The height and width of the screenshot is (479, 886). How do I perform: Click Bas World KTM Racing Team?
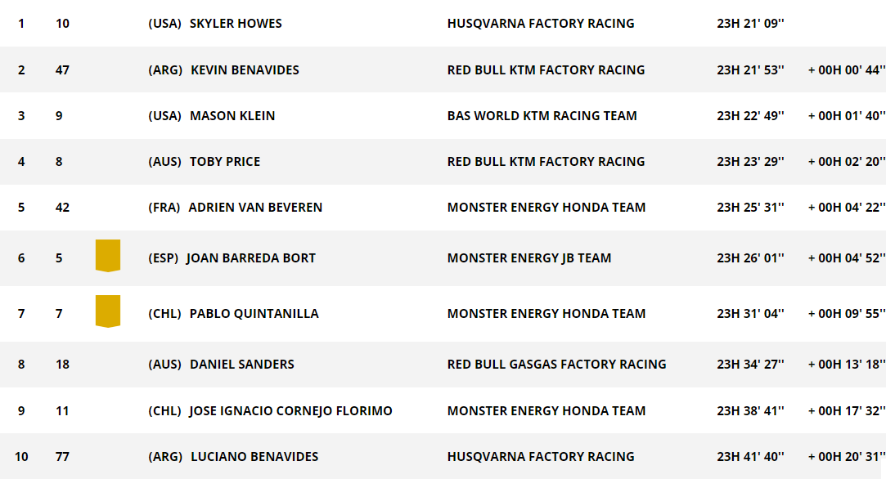[542, 116]
